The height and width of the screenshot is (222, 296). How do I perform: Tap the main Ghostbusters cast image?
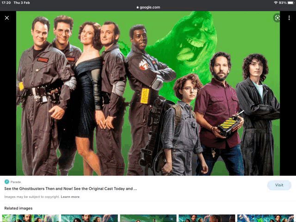pos(148,93)
